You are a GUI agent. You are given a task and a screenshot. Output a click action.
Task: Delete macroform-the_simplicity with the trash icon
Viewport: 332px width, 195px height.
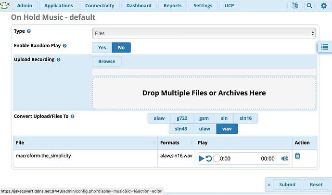(x=297, y=156)
